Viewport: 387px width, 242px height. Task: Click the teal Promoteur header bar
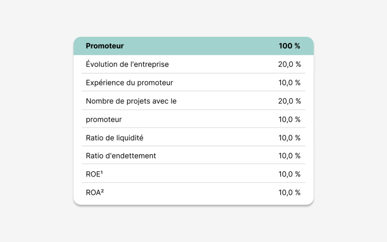(193, 46)
